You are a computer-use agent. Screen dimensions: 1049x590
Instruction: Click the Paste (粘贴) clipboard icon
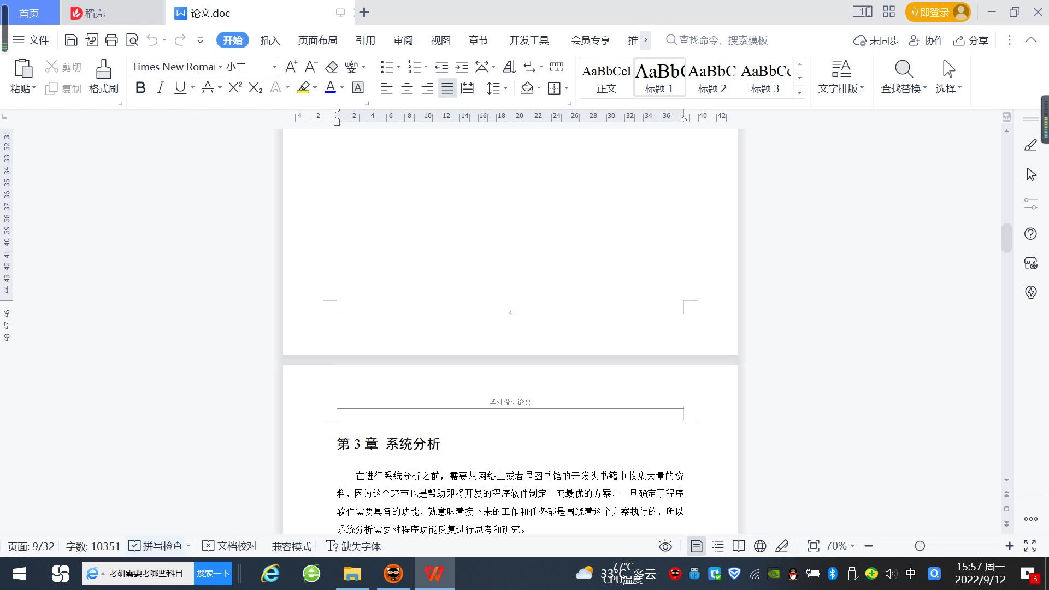23,69
